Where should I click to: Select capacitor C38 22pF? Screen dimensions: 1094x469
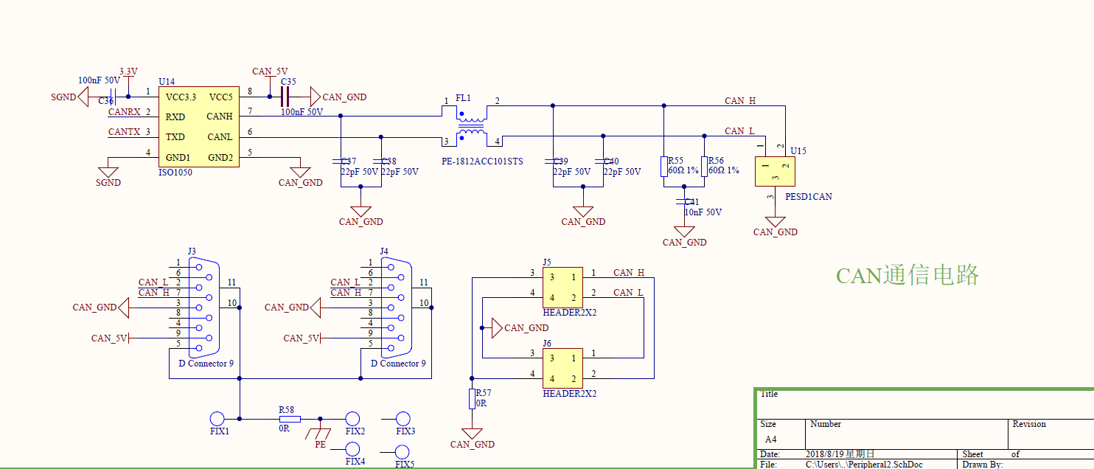coord(381,160)
